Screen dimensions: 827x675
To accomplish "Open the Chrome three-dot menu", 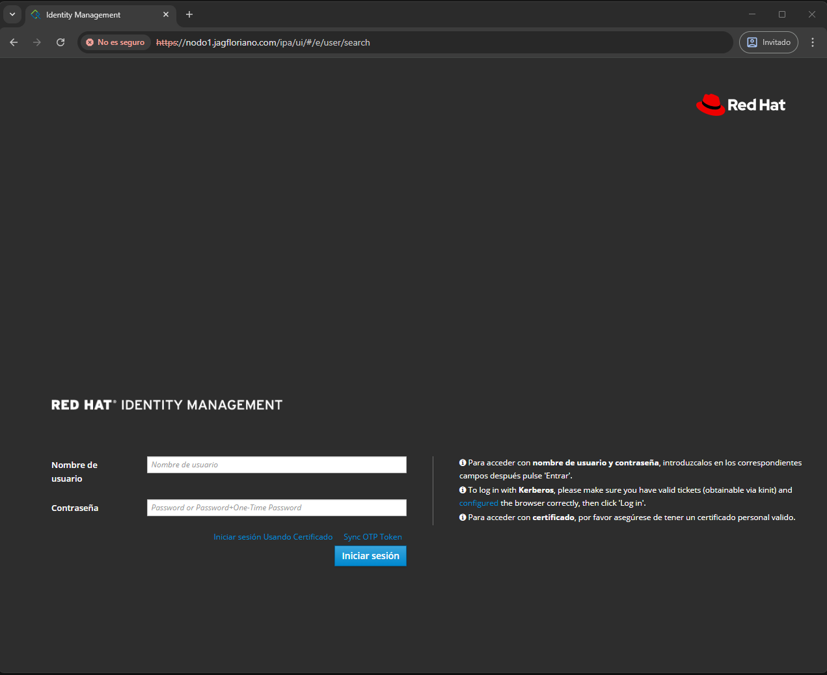I will pos(812,42).
